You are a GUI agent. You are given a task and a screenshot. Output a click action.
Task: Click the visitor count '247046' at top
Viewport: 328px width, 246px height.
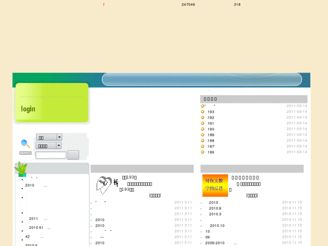188,5
